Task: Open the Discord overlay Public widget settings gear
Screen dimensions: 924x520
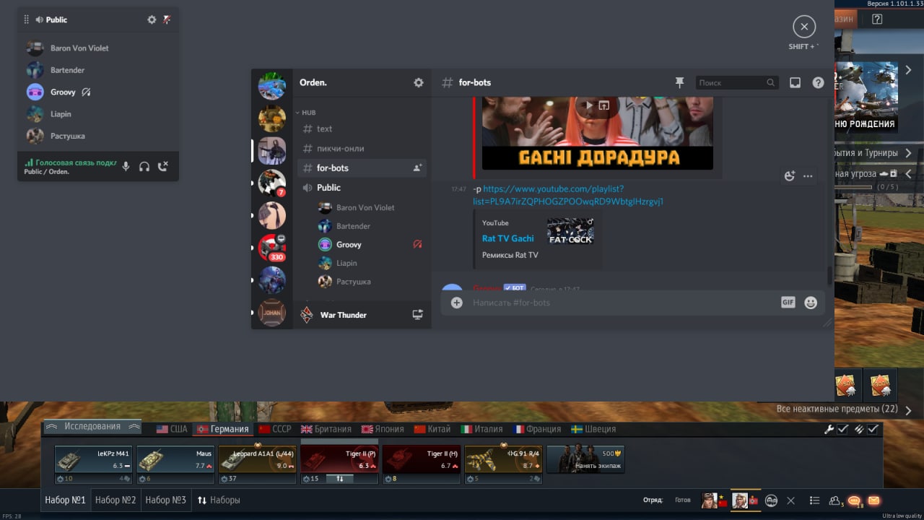Action: (152, 19)
